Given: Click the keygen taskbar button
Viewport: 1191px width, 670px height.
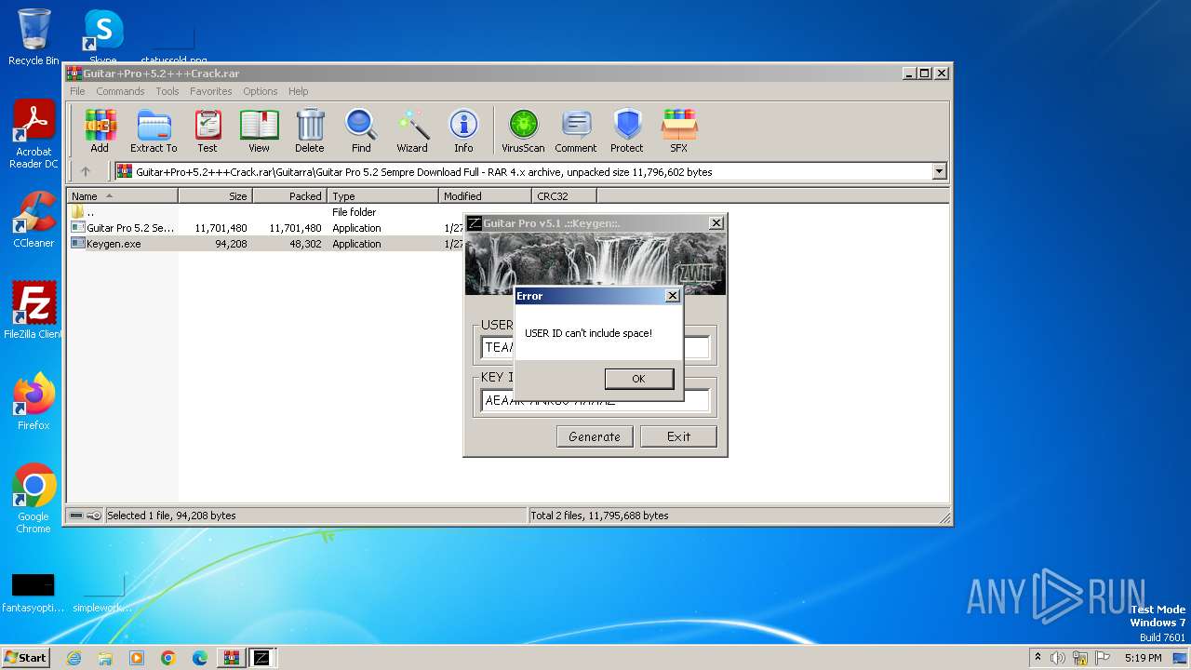Looking at the screenshot, I should click(x=262, y=658).
